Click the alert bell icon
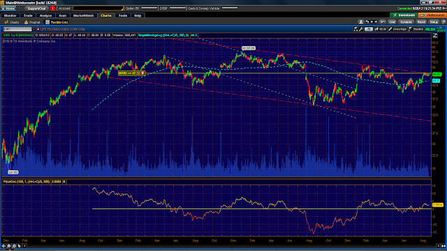 pyautogui.click(x=361, y=22)
